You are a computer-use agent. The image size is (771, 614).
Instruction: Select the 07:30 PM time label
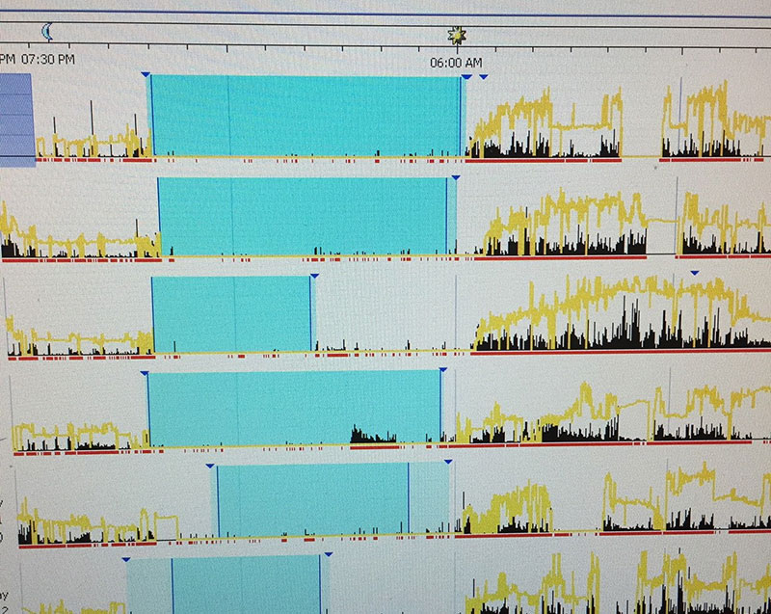pos(48,60)
